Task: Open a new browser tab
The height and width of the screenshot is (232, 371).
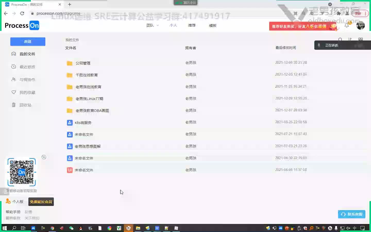Action: pos(70,4)
